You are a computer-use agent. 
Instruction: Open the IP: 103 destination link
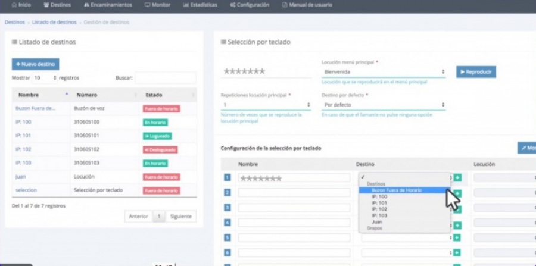23,163
